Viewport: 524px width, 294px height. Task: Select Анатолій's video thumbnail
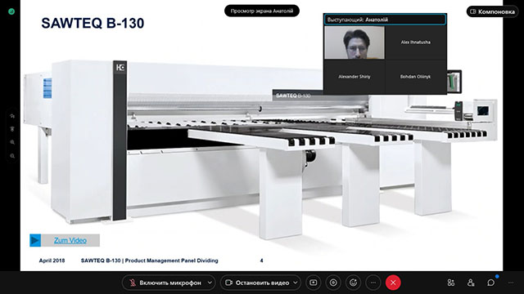pyautogui.click(x=355, y=42)
